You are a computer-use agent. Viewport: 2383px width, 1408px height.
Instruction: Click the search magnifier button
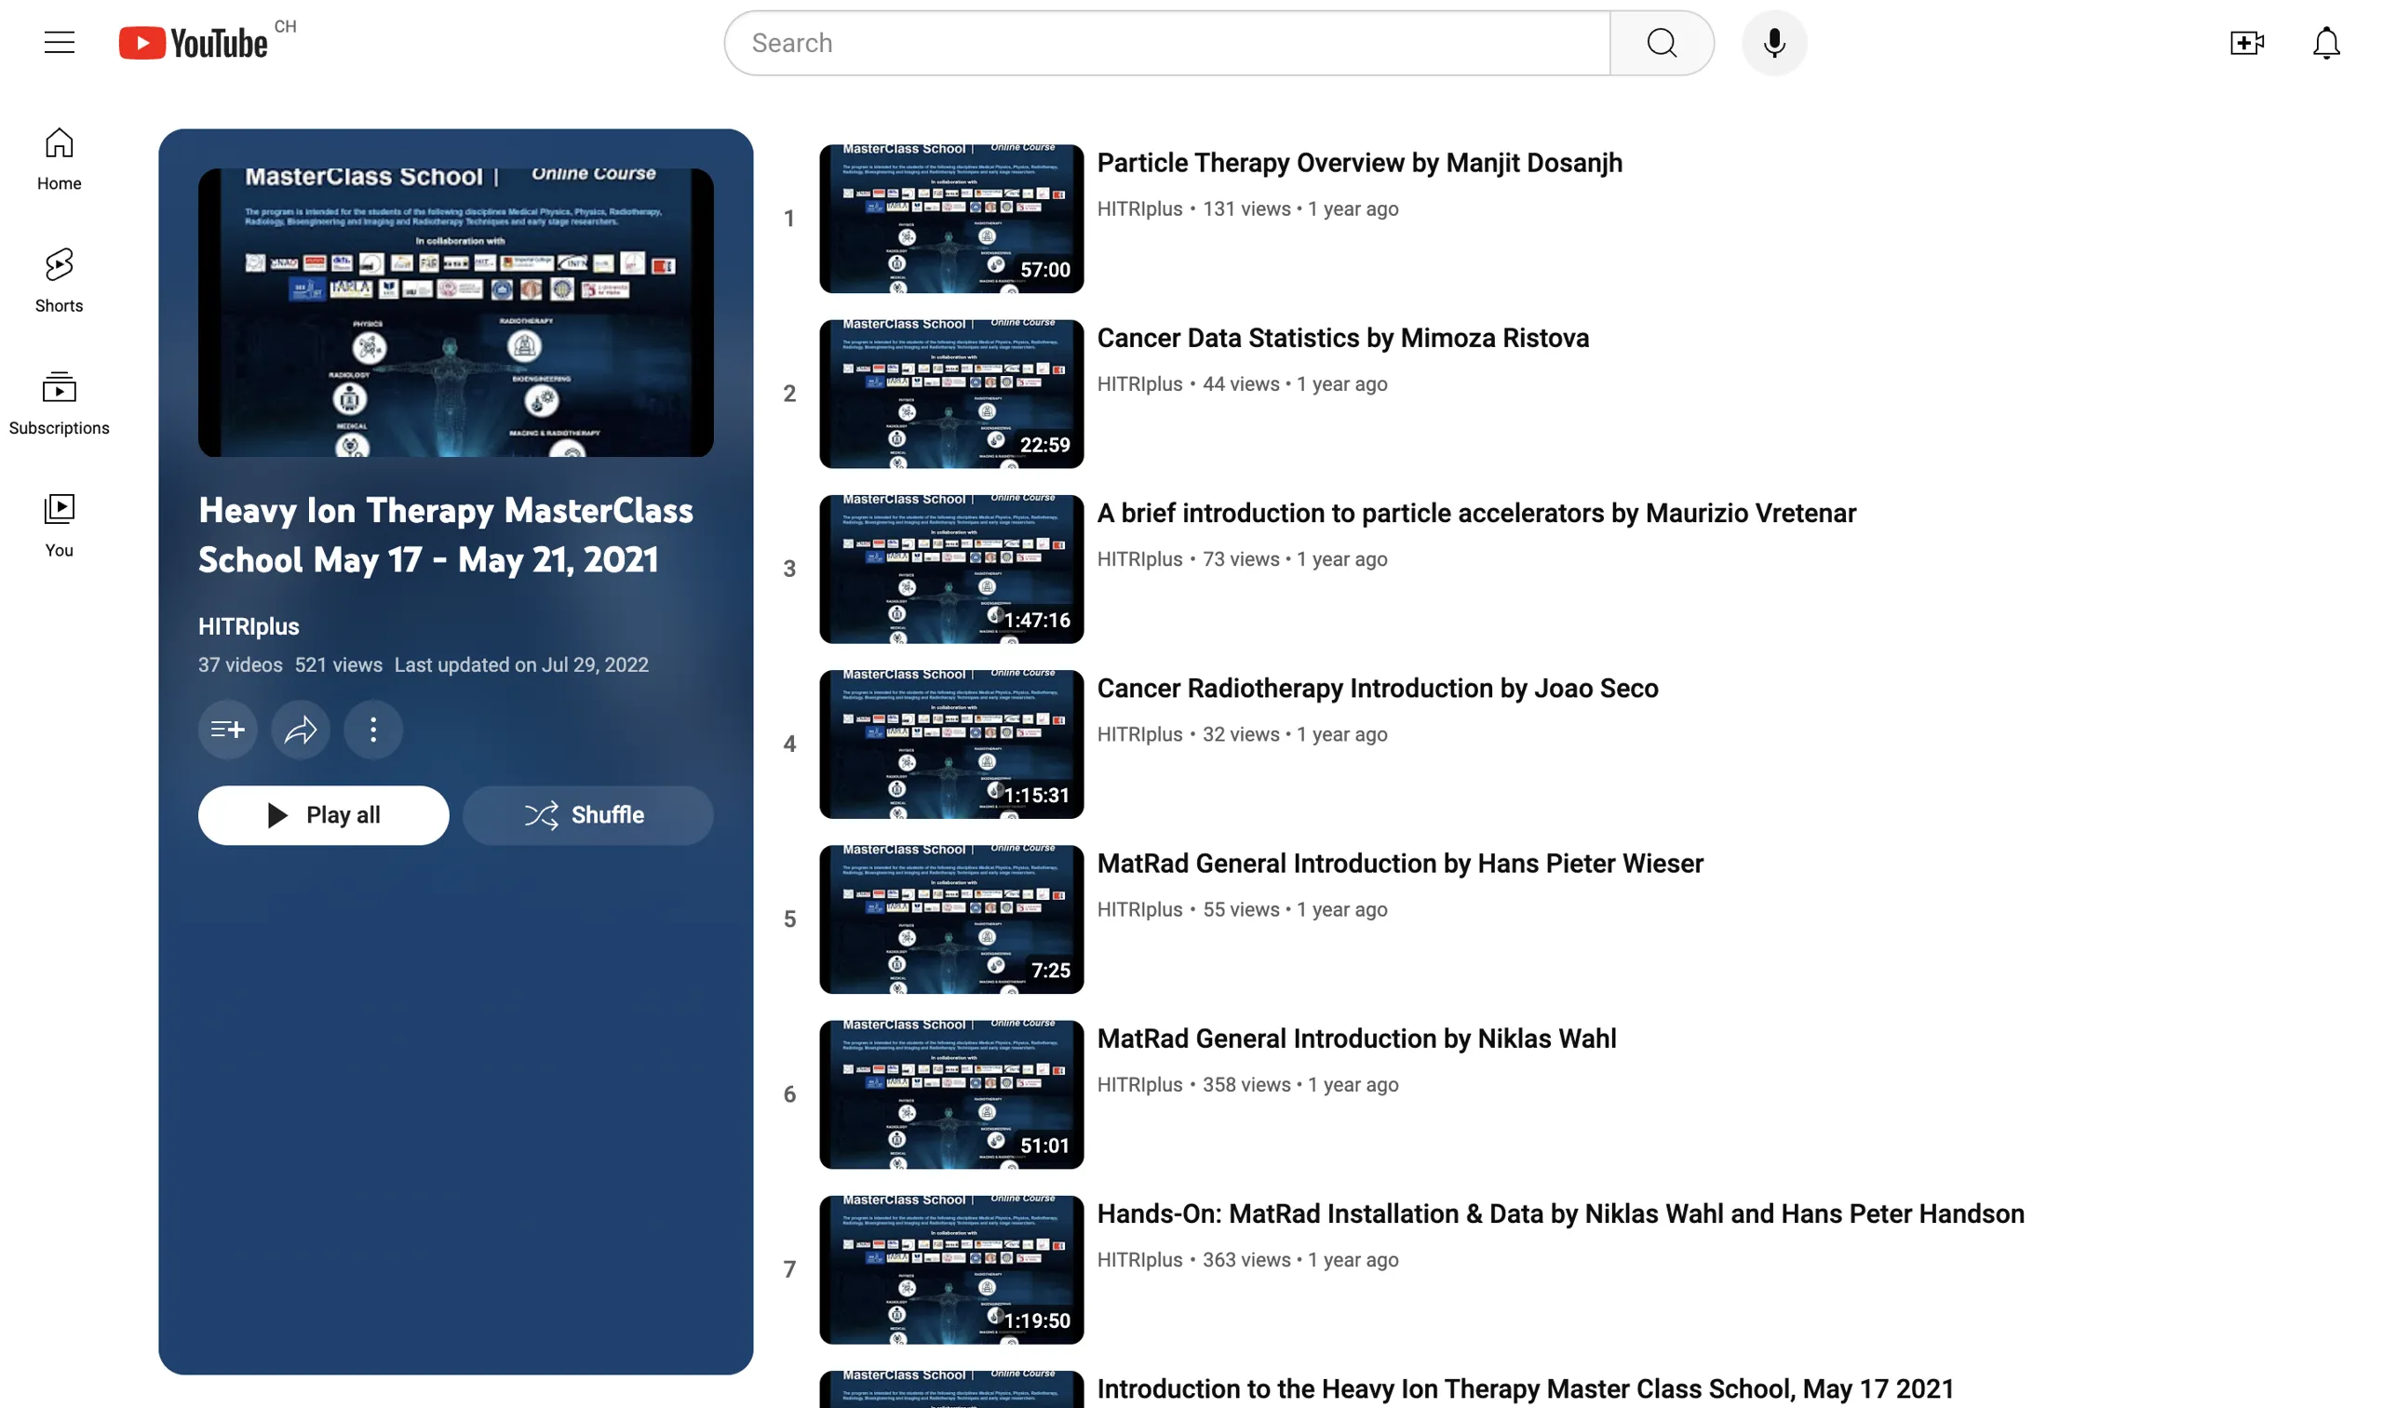[x=1661, y=43]
